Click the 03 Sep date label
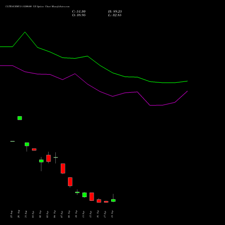This screenshot has width=225, height=225. coord(48,214)
